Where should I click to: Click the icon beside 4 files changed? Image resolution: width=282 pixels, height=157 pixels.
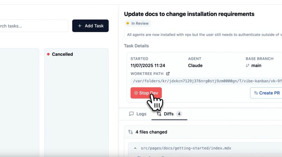coord(131,132)
